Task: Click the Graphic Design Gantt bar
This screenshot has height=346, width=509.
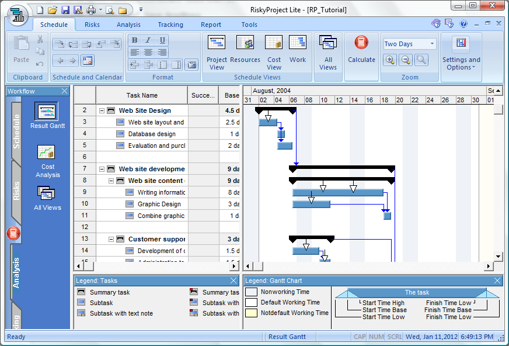Action: pyautogui.click(x=311, y=205)
